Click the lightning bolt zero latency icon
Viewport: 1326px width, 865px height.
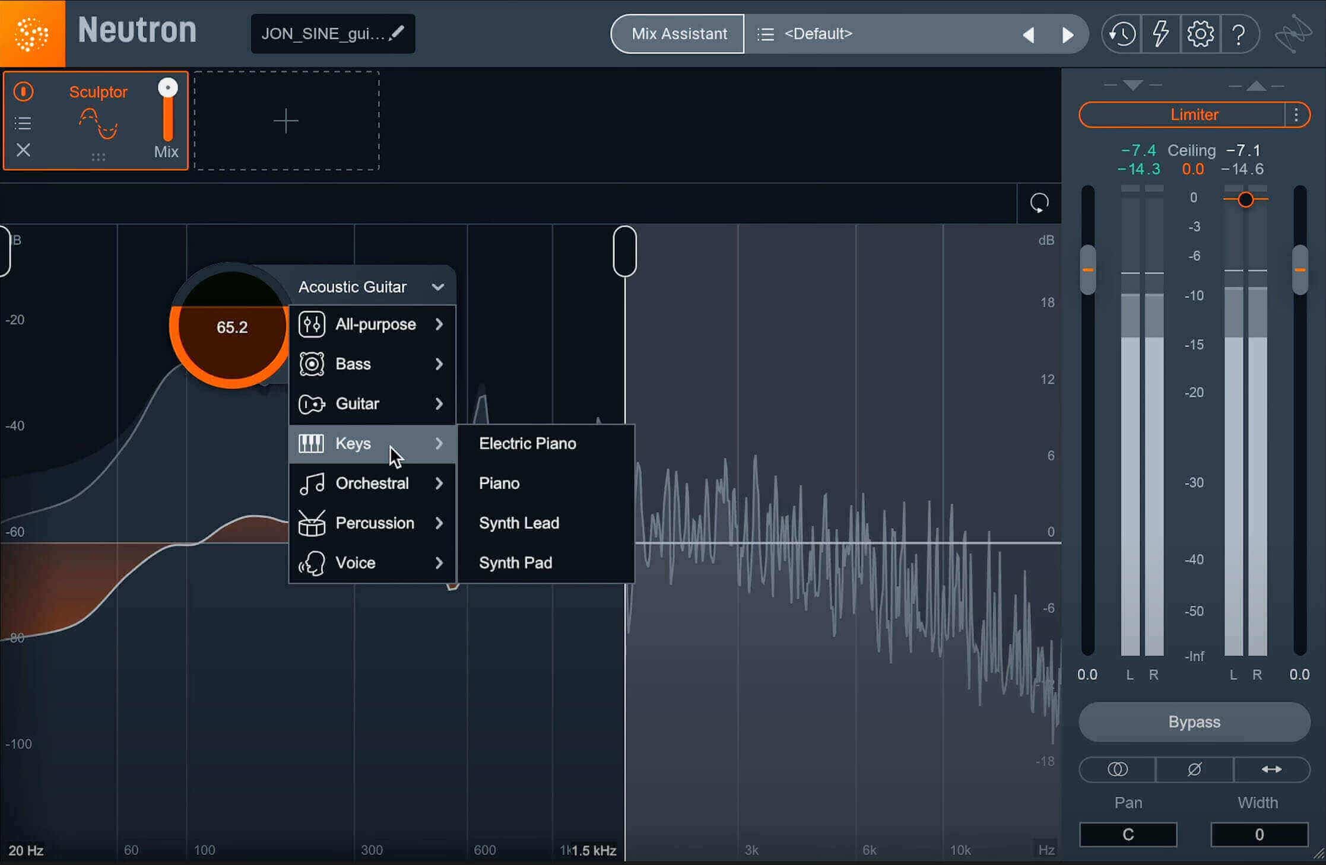(1160, 34)
